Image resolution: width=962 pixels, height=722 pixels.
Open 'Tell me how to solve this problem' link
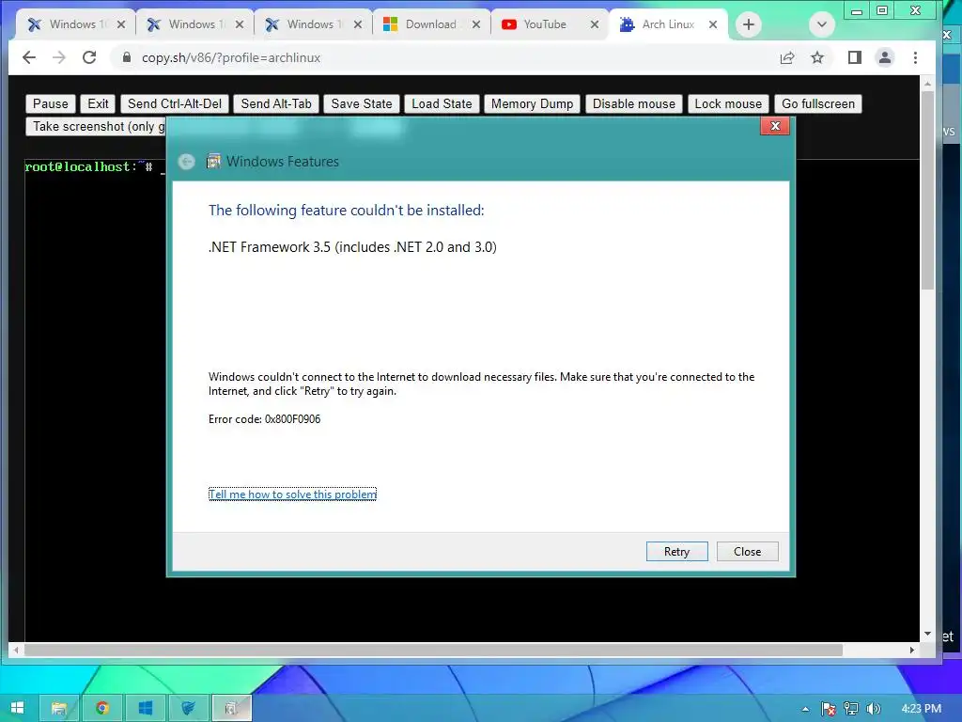[292, 494]
